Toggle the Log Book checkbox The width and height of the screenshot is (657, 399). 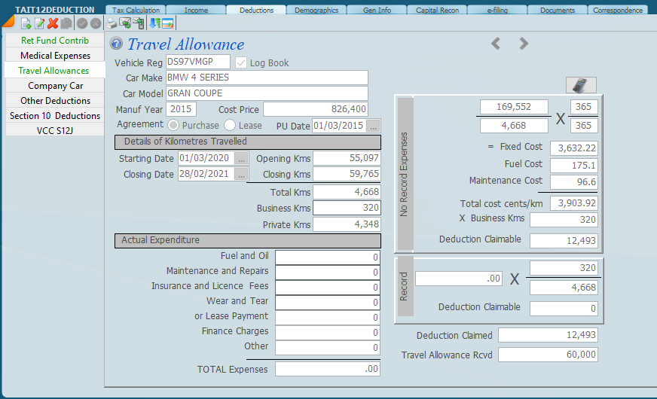pyautogui.click(x=241, y=62)
